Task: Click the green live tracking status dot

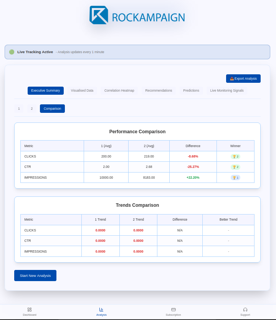Action: [x=12, y=52]
